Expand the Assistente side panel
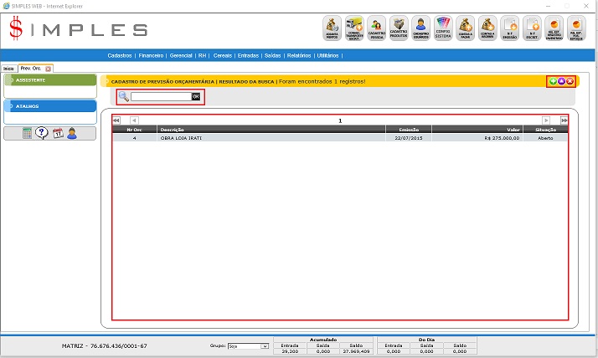Viewport: 598px width, 358px height. click(x=50, y=80)
